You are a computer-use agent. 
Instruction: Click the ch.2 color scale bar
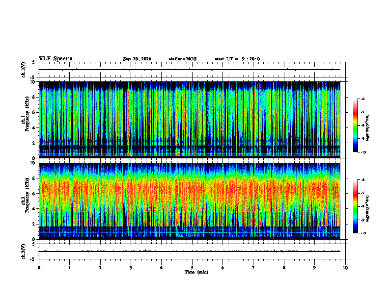[355, 206]
